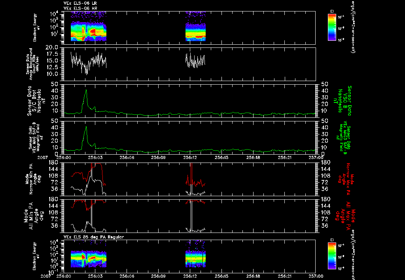Click the 256:12 trace in the count rate panel
405x280 pixels.
coord(195,61)
